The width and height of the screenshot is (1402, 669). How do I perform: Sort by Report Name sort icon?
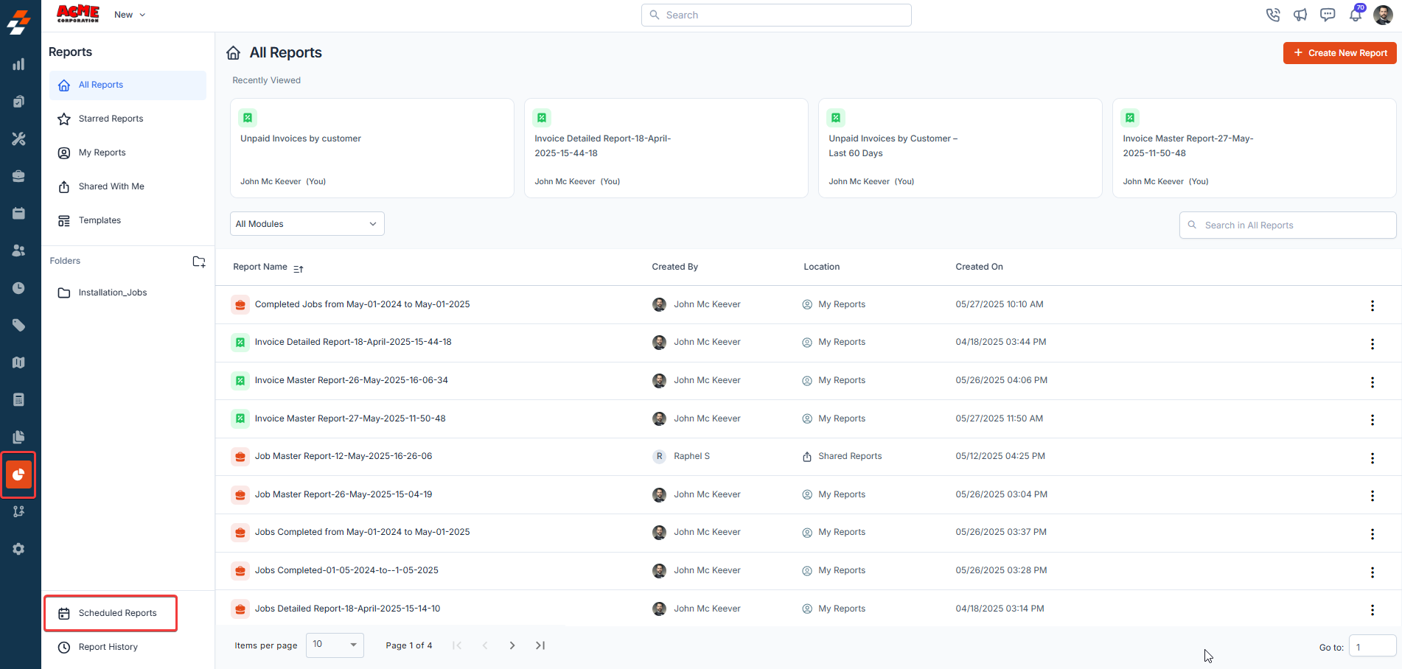[x=299, y=269]
